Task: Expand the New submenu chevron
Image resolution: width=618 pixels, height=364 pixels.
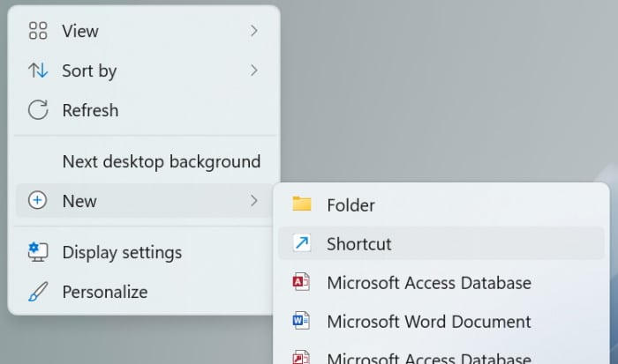Action: [x=254, y=201]
